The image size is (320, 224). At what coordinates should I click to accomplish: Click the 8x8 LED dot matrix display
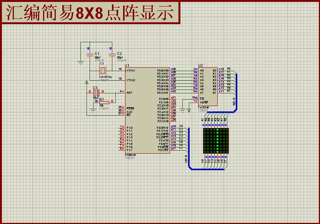216,141
